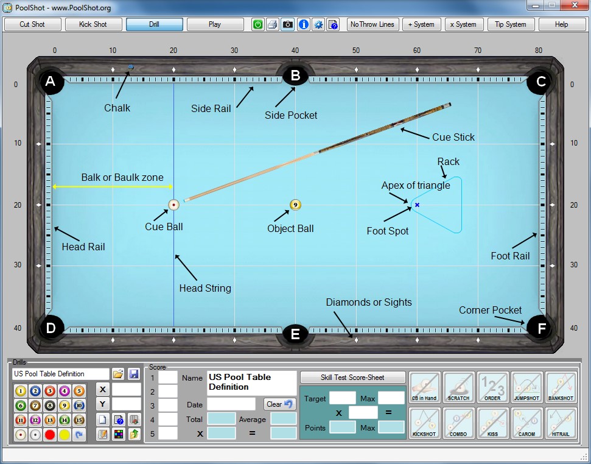Toggle No Throw Lines
The width and height of the screenshot is (591, 464).
[372, 24]
